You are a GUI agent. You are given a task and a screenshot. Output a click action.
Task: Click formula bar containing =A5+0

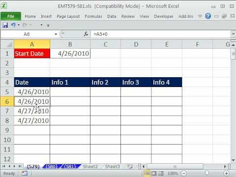click(x=161, y=34)
